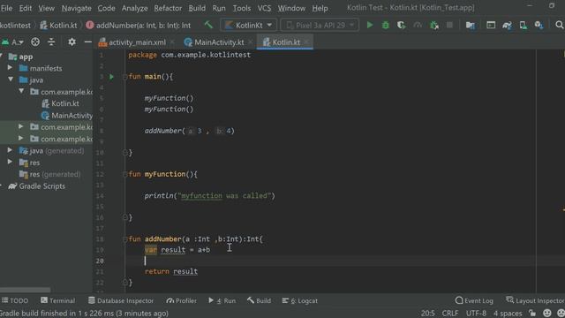
Task: Open the Refactor menu
Action: click(168, 8)
